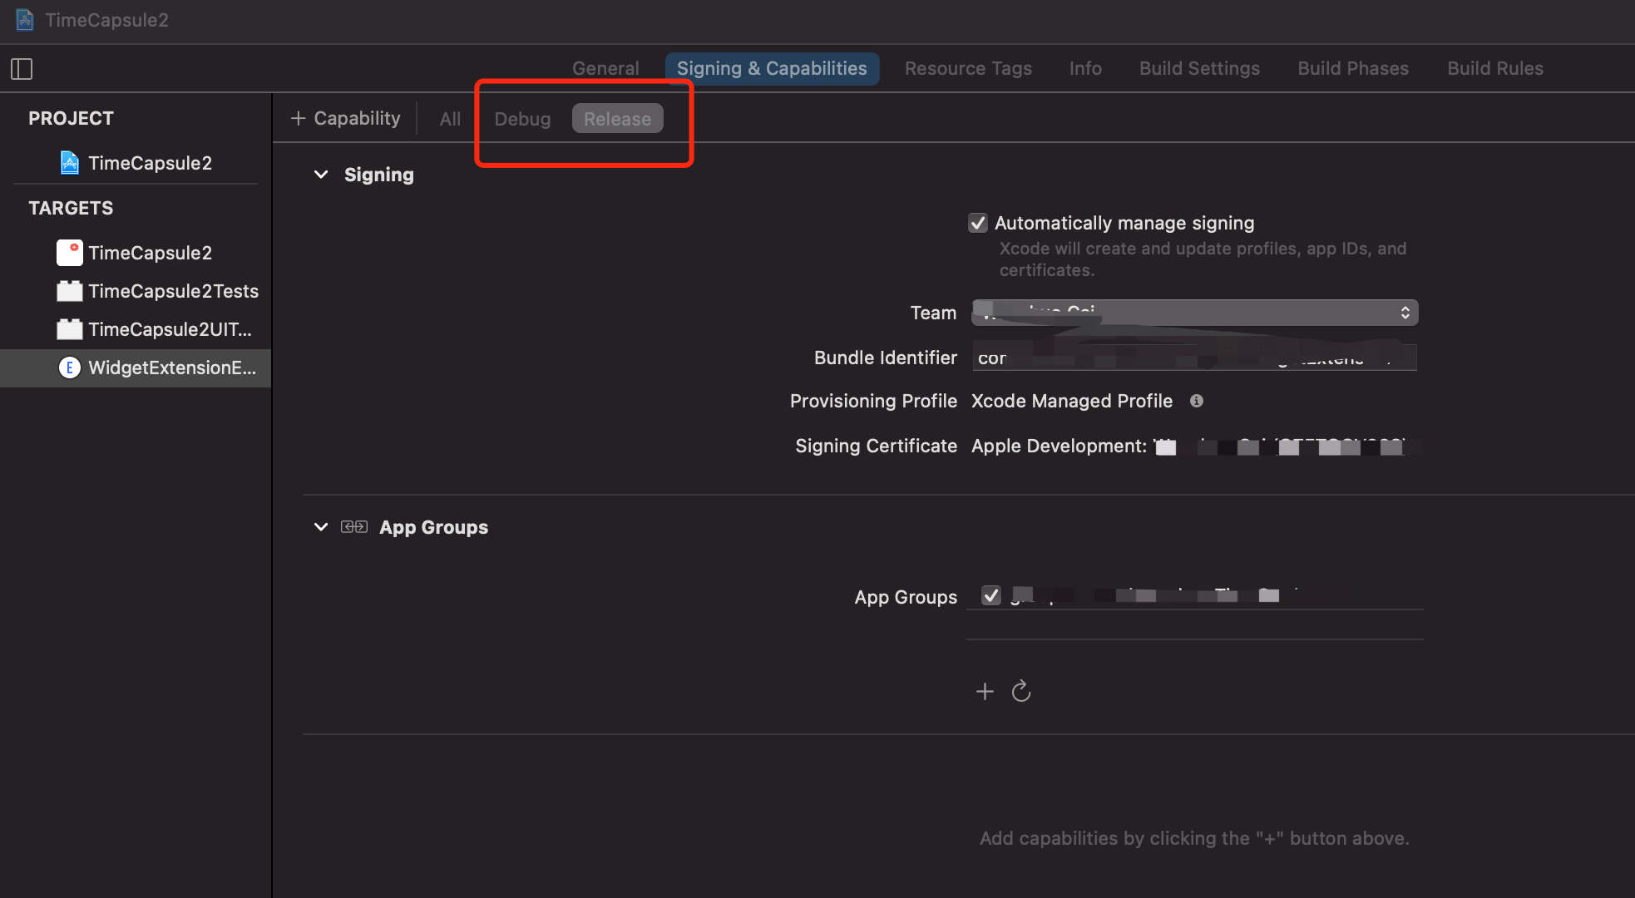Add a new Capability
The image size is (1635, 898).
[x=345, y=119]
